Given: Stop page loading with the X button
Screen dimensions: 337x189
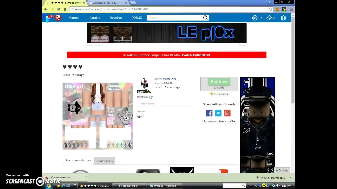Looking at the screenshot, I should tap(58, 9).
